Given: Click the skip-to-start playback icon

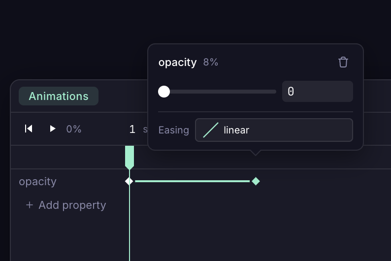Looking at the screenshot, I should 29,129.
